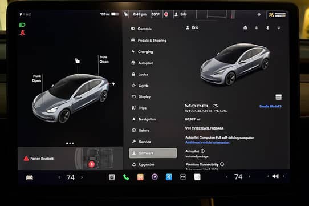Decrease driver temperature with left arrow

click(59, 177)
